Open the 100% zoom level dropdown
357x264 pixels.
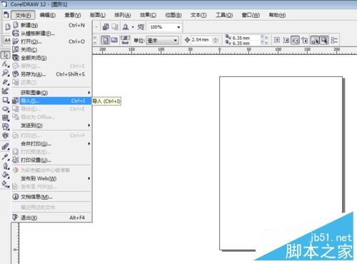coord(178,27)
